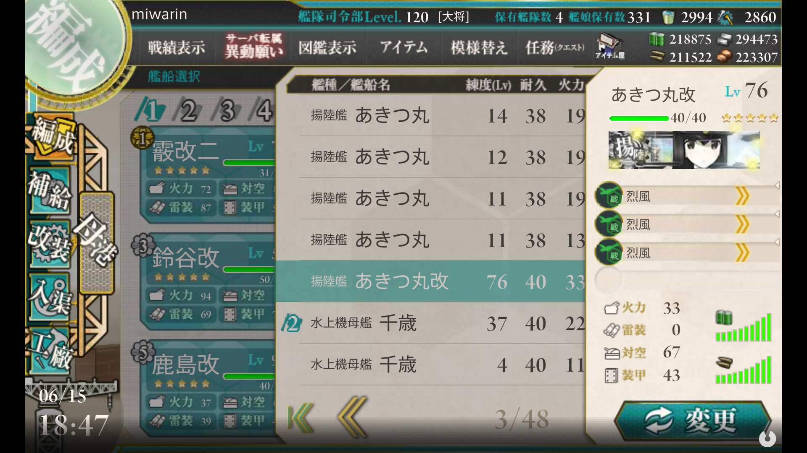Open the アイテム屋 item shop icon
The image size is (807, 453).
(610, 46)
